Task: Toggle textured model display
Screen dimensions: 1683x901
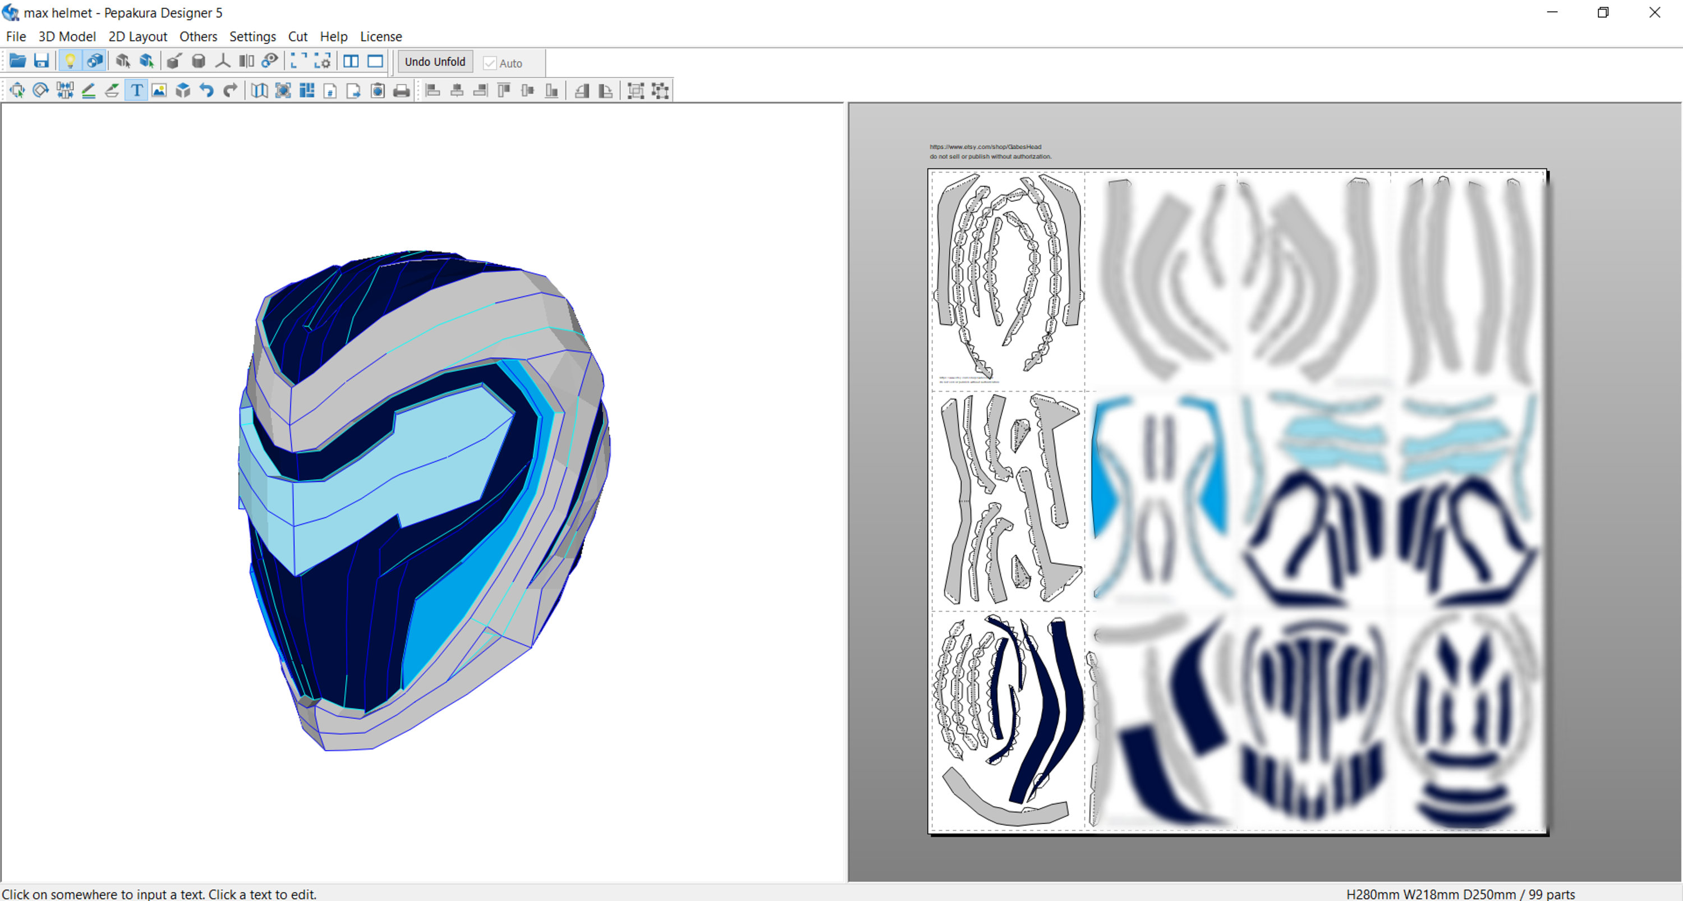Action: pos(95,61)
